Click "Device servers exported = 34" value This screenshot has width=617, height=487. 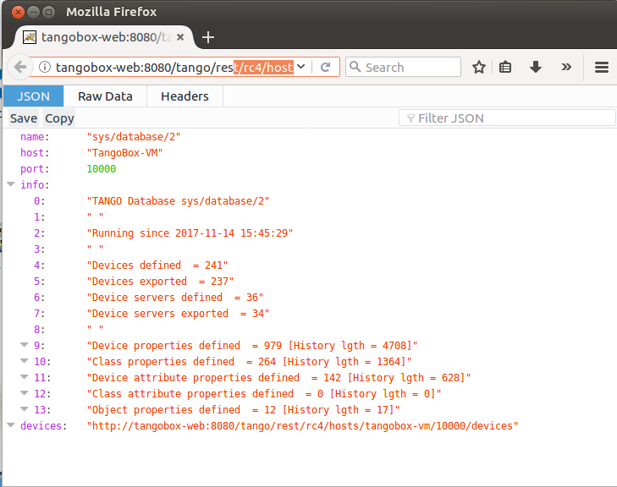[x=178, y=314]
